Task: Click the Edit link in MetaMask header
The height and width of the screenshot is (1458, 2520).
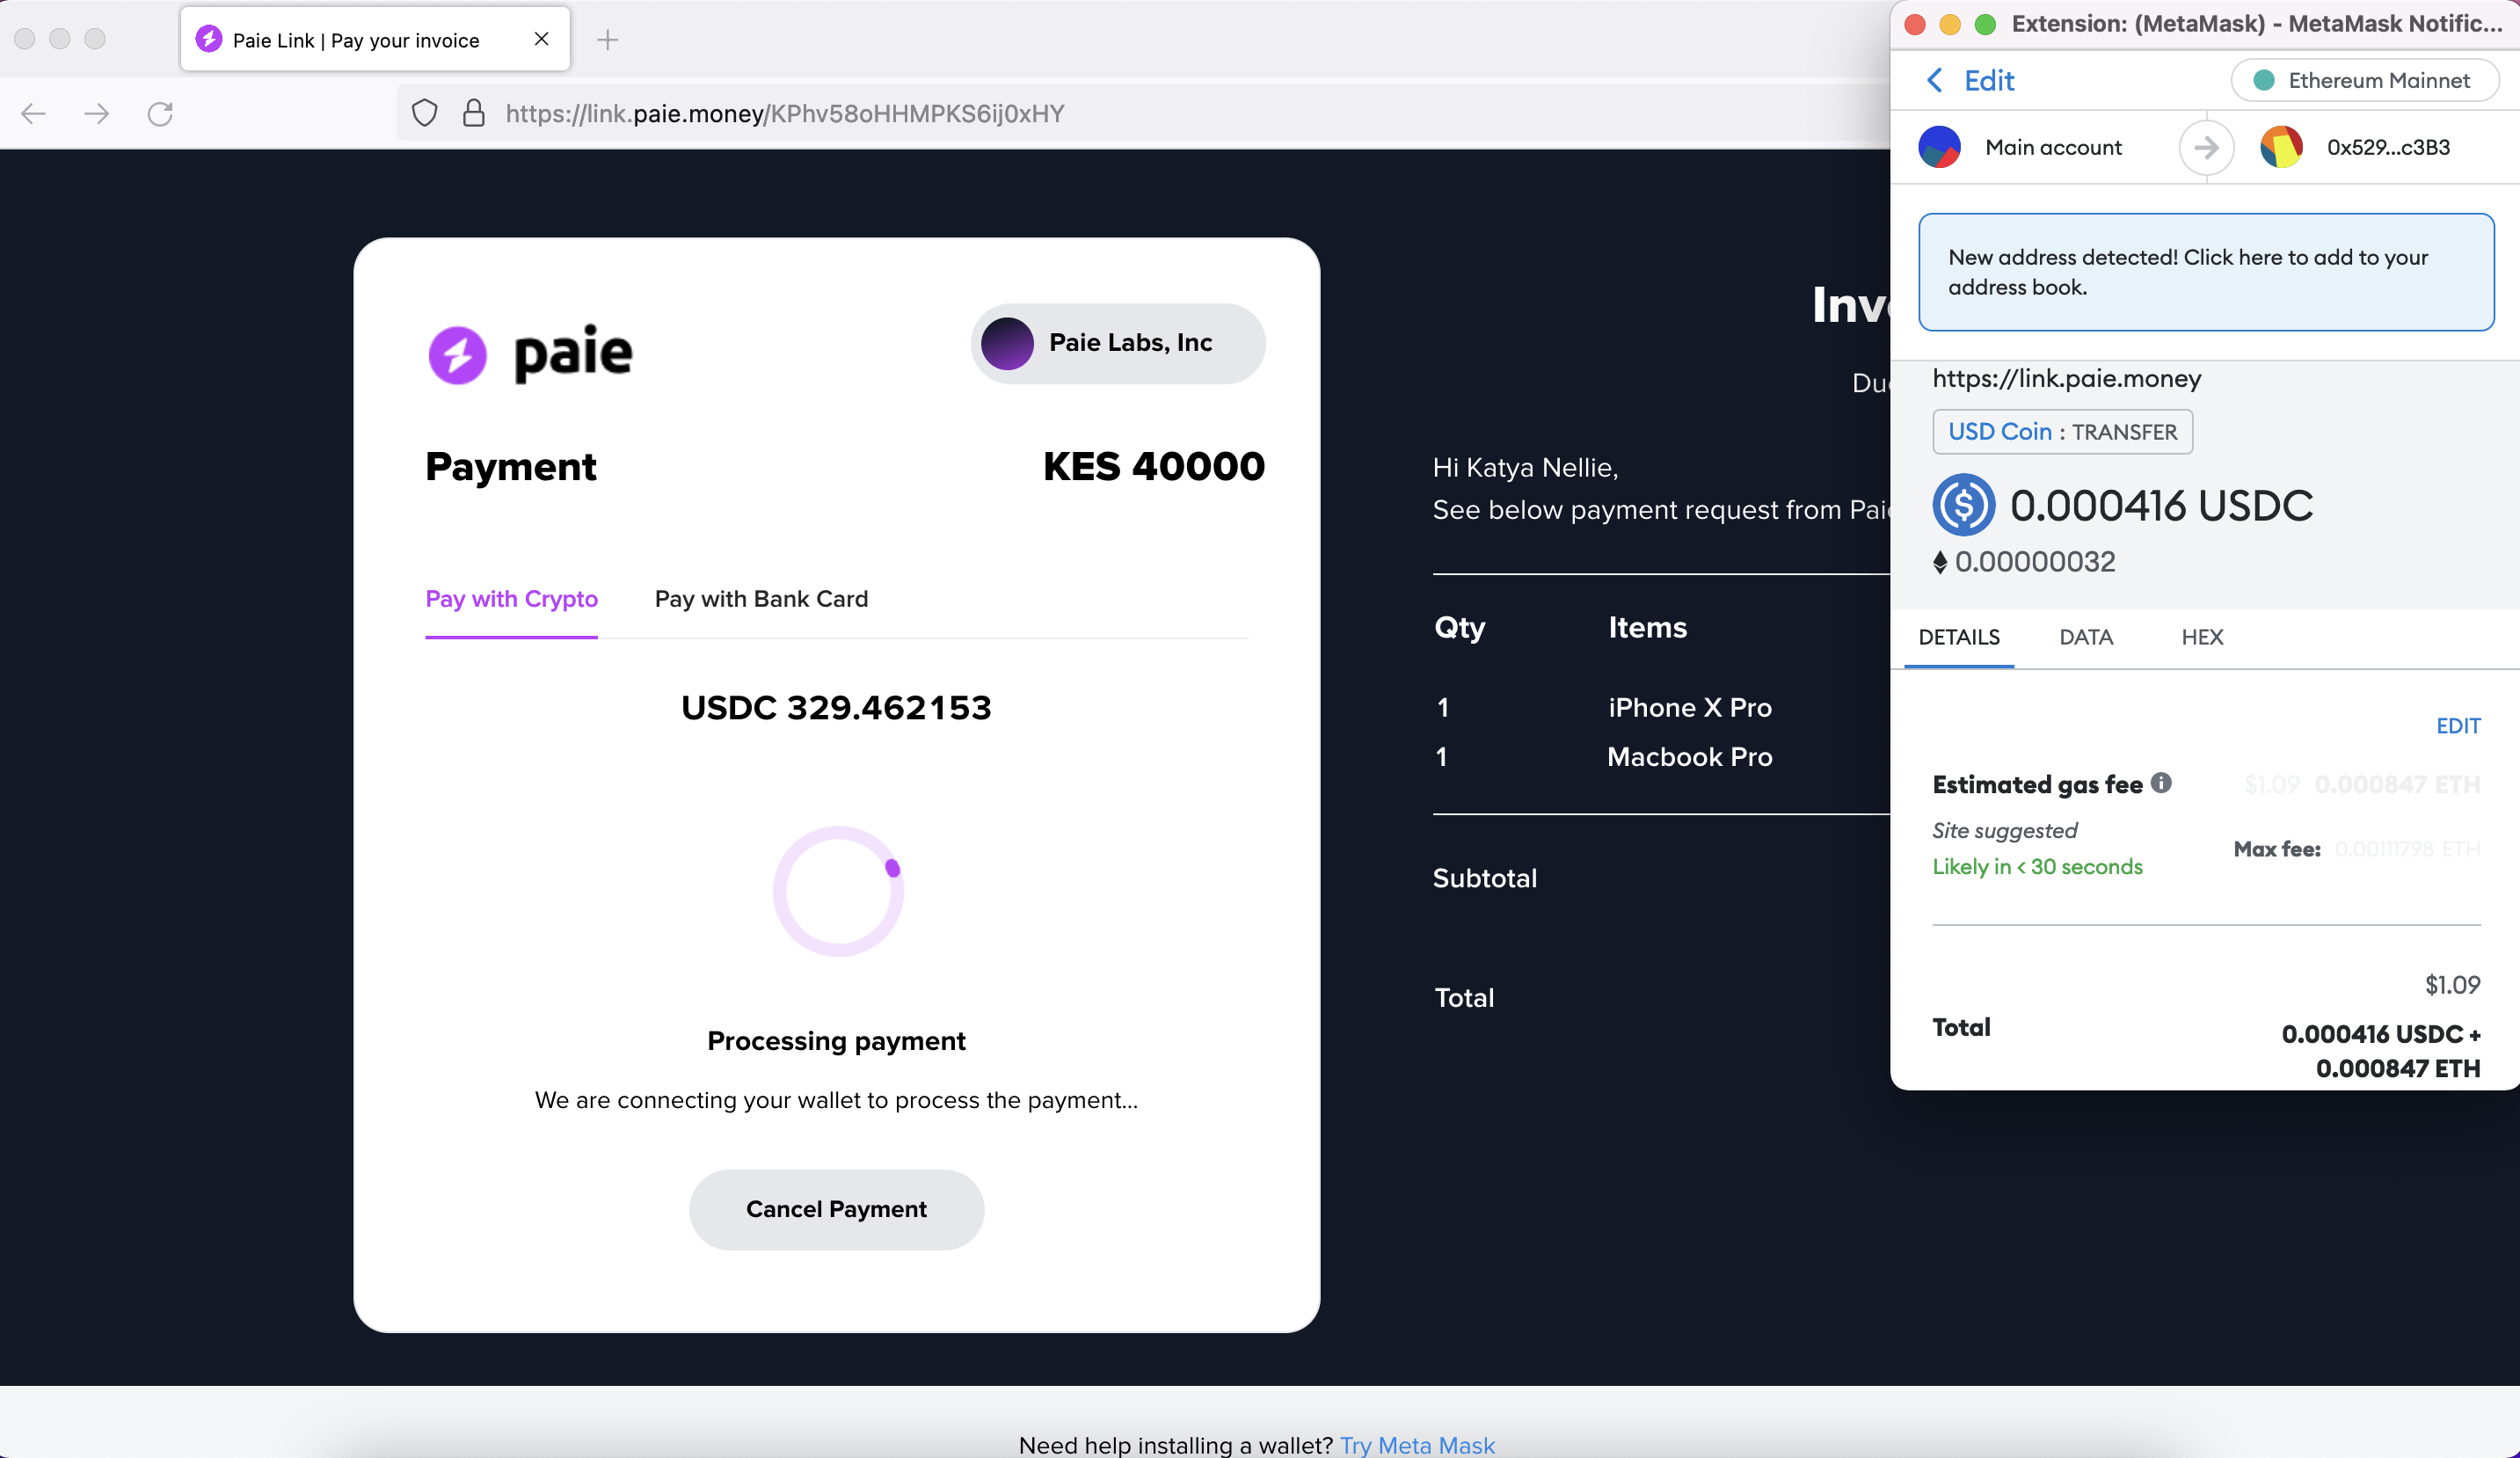Action: coord(1989,80)
